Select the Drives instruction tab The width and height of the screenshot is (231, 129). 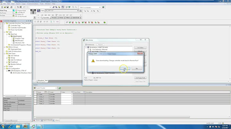pyautogui.click(x=61, y=18)
